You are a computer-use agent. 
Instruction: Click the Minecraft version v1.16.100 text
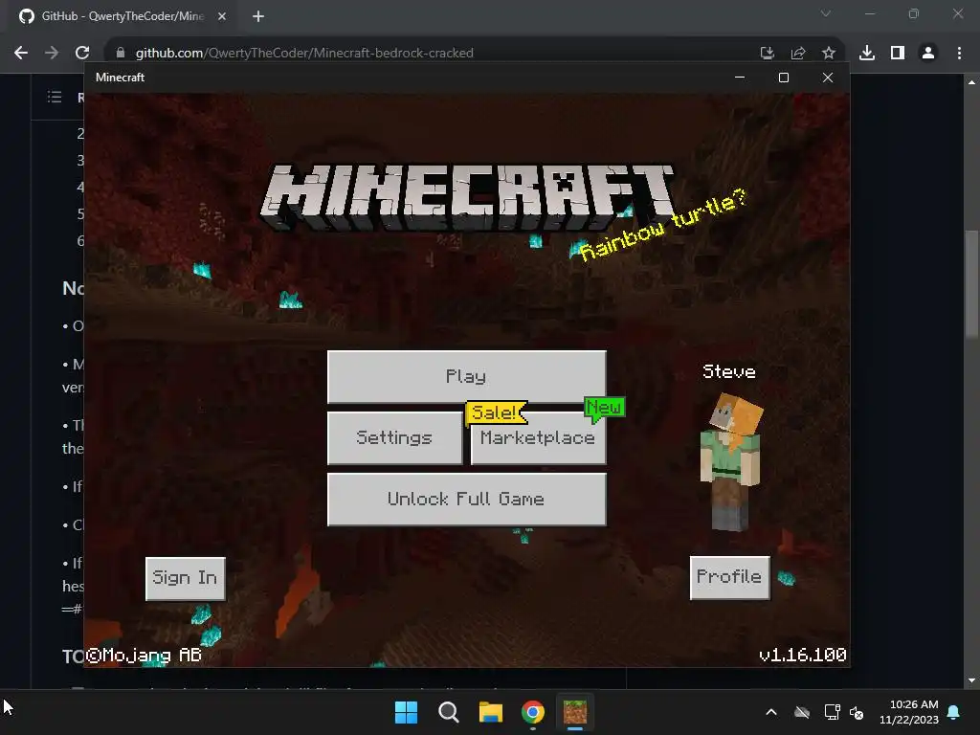pos(803,655)
